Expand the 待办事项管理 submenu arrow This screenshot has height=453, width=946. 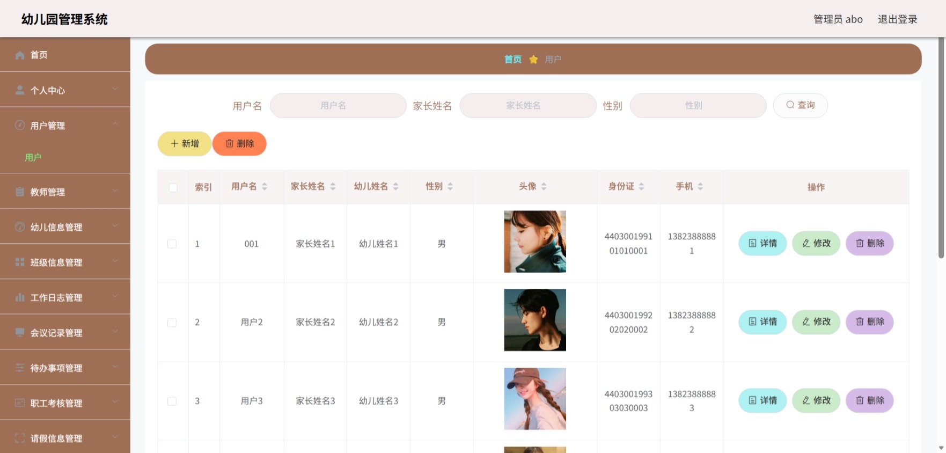tap(115, 367)
